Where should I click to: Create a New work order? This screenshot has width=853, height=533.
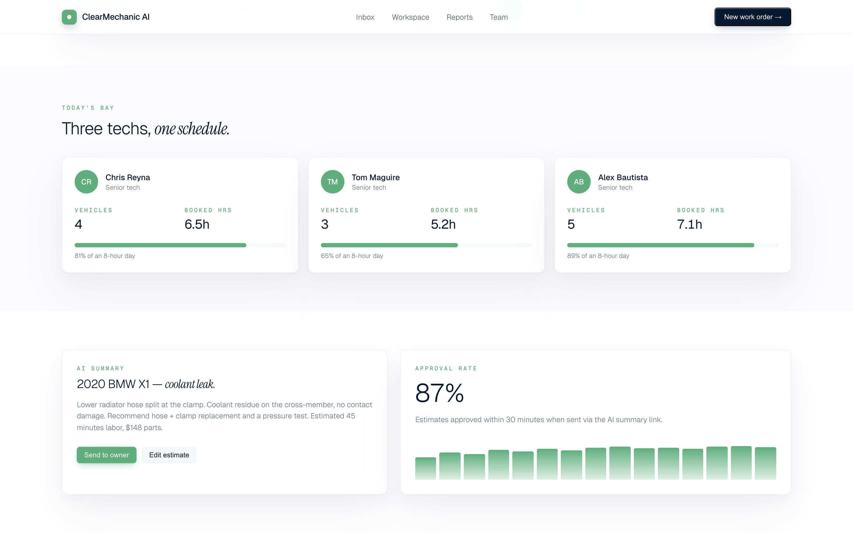click(x=753, y=17)
